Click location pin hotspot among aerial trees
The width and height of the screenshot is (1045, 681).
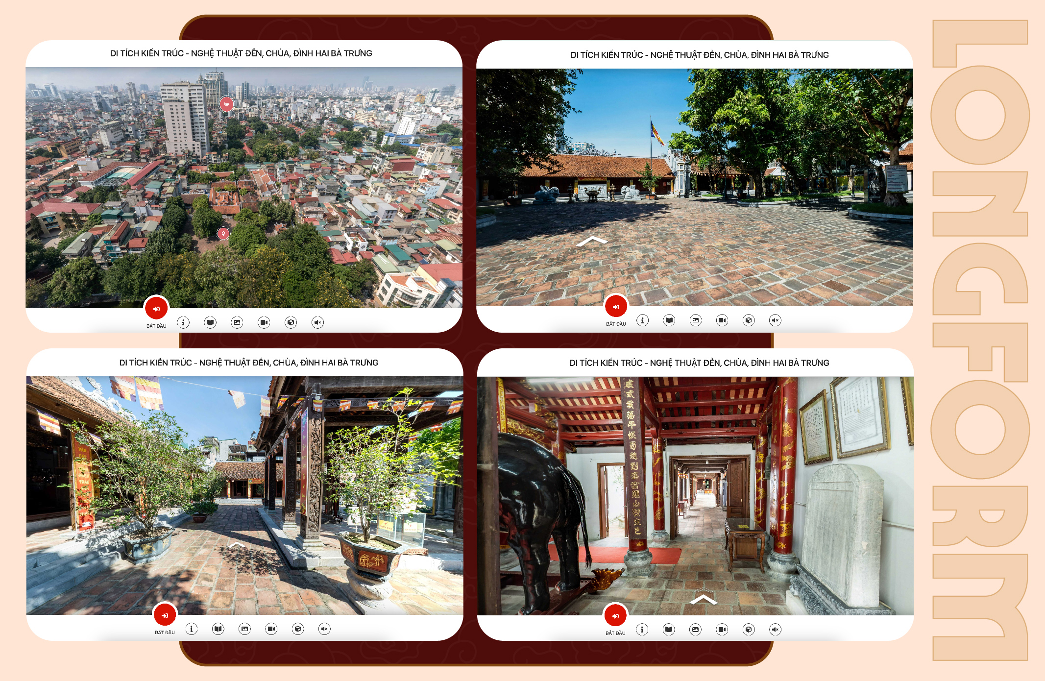tap(223, 234)
